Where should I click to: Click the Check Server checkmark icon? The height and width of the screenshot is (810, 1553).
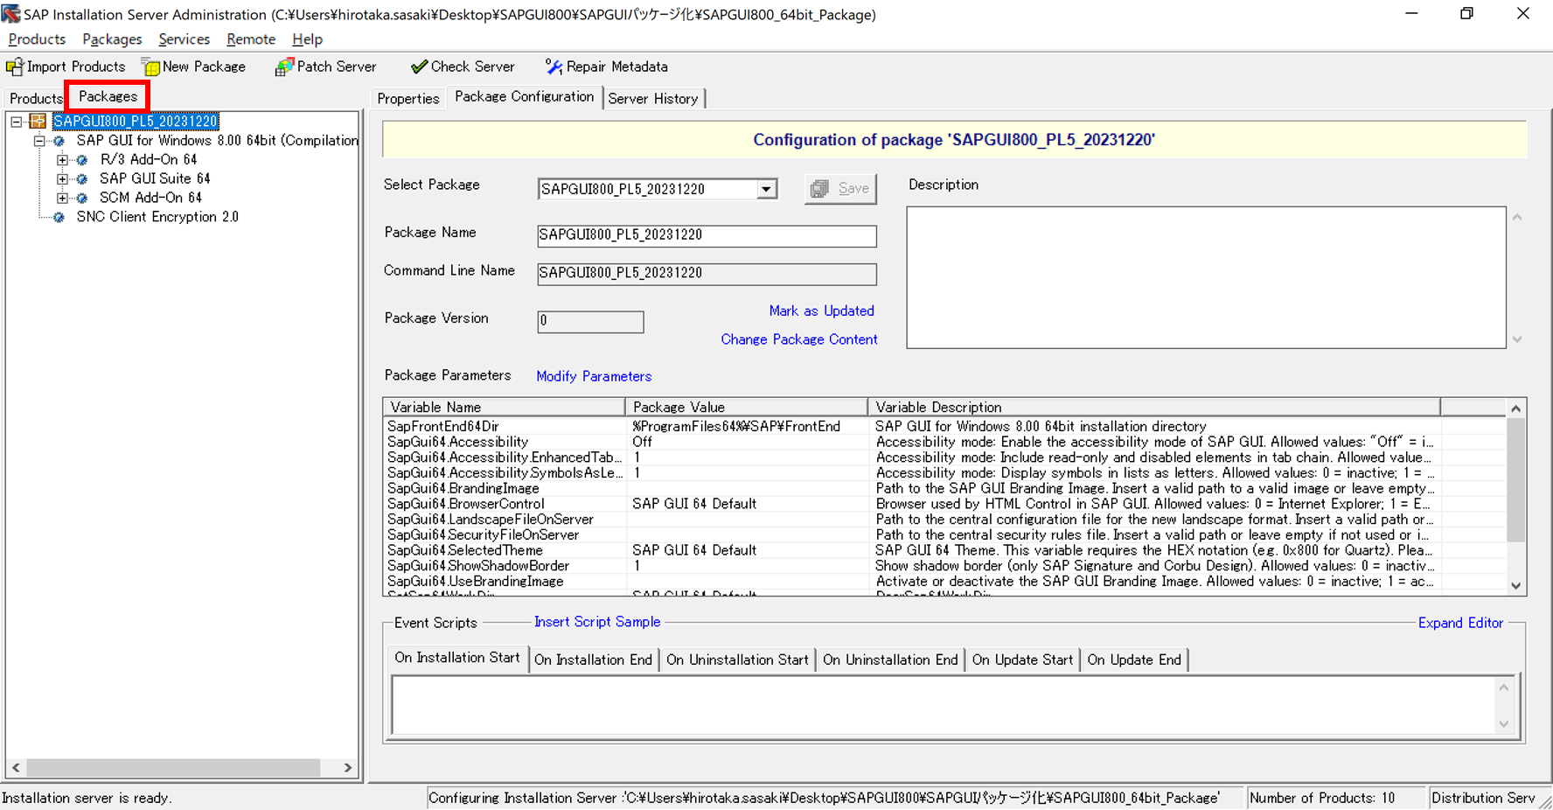[419, 66]
